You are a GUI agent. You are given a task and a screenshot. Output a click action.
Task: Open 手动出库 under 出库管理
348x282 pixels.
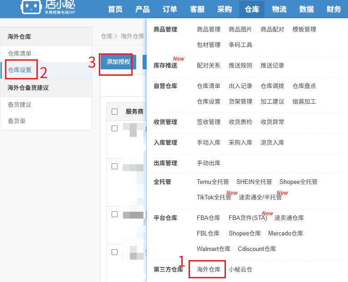(209, 163)
